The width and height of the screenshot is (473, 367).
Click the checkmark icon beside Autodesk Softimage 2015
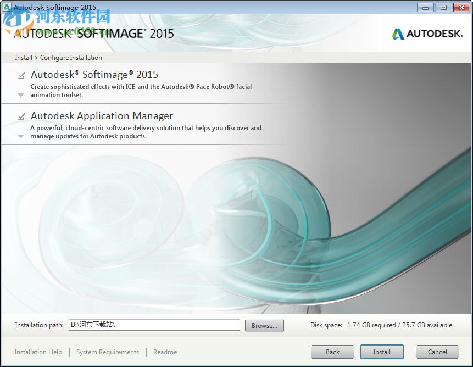20,75
